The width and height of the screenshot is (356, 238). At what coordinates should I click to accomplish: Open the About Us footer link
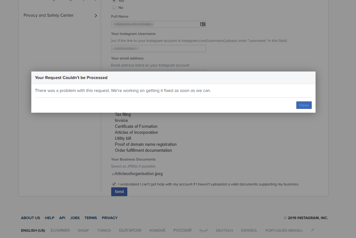pos(30,218)
